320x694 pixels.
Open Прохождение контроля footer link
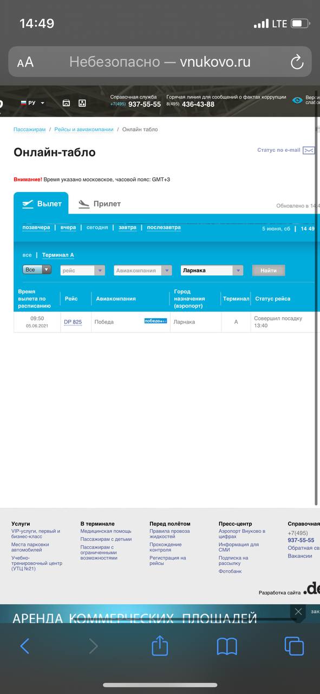(x=166, y=548)
